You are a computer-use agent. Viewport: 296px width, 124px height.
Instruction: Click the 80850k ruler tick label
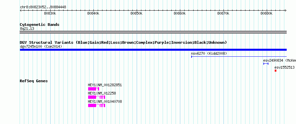click(136, 13)
